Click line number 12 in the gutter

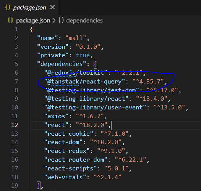click(15, 125)
